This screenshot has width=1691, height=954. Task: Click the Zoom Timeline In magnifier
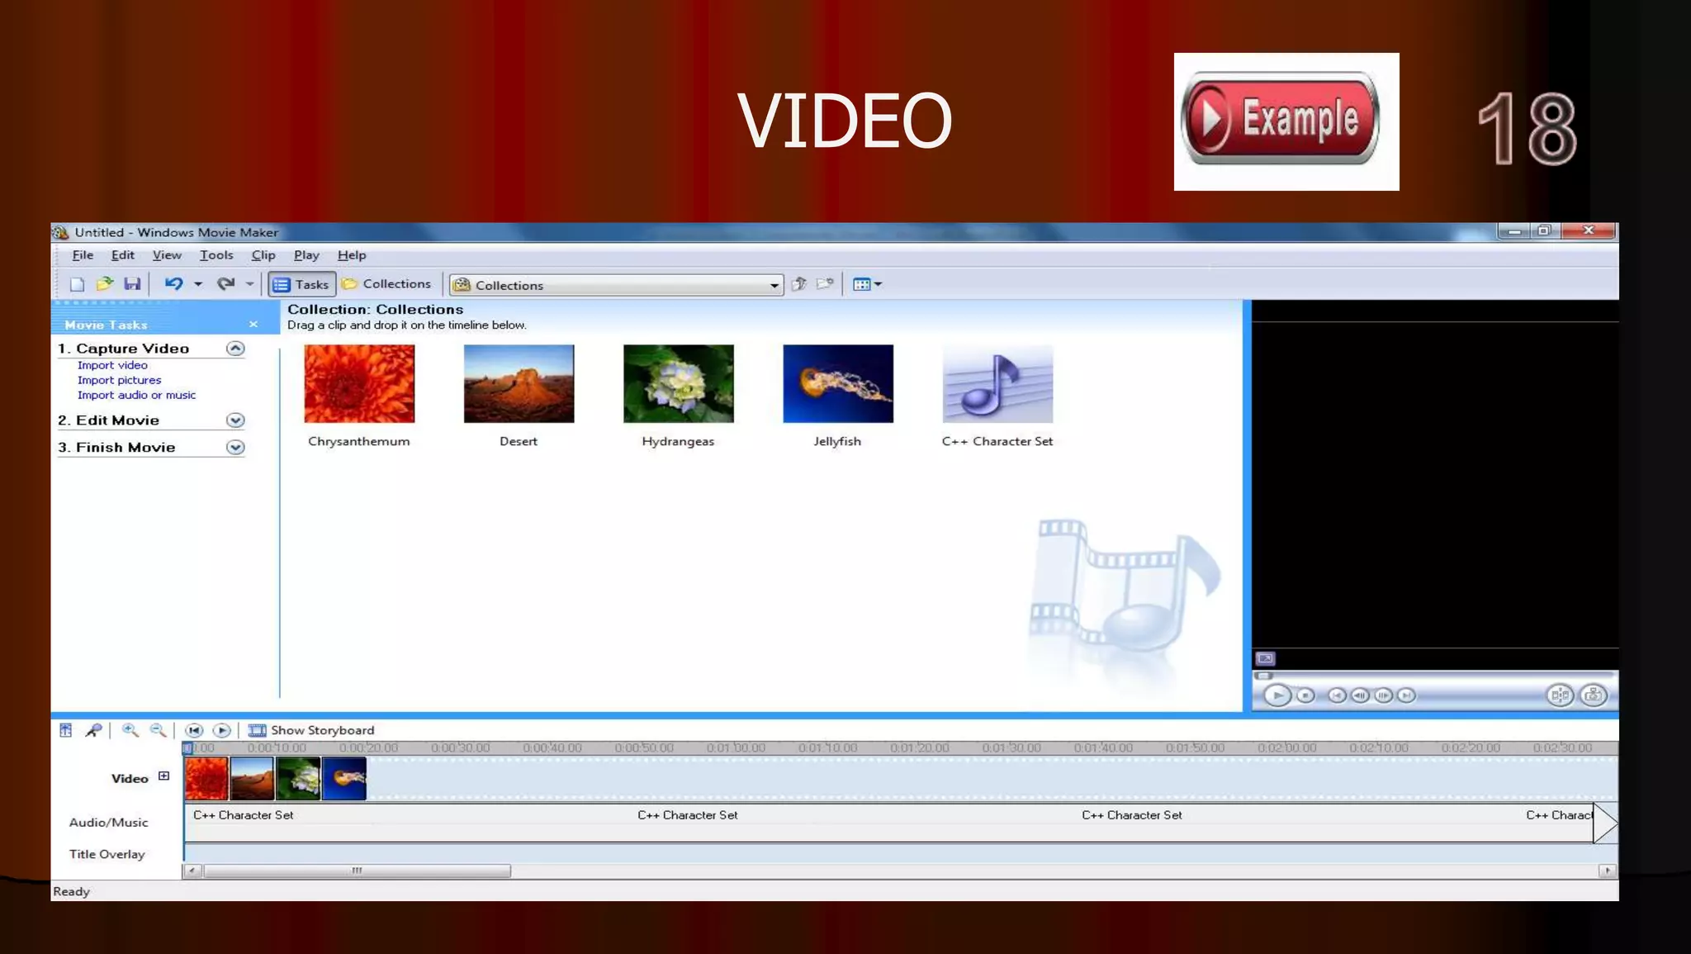pos(130,730)
